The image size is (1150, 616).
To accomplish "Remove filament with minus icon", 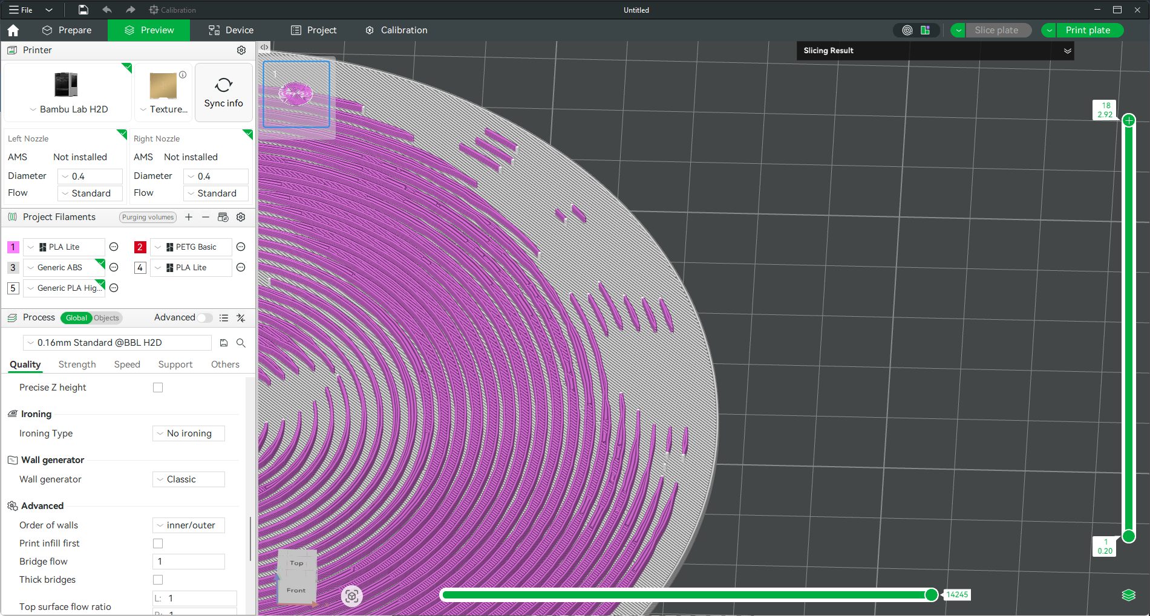I will pos(206,217).
